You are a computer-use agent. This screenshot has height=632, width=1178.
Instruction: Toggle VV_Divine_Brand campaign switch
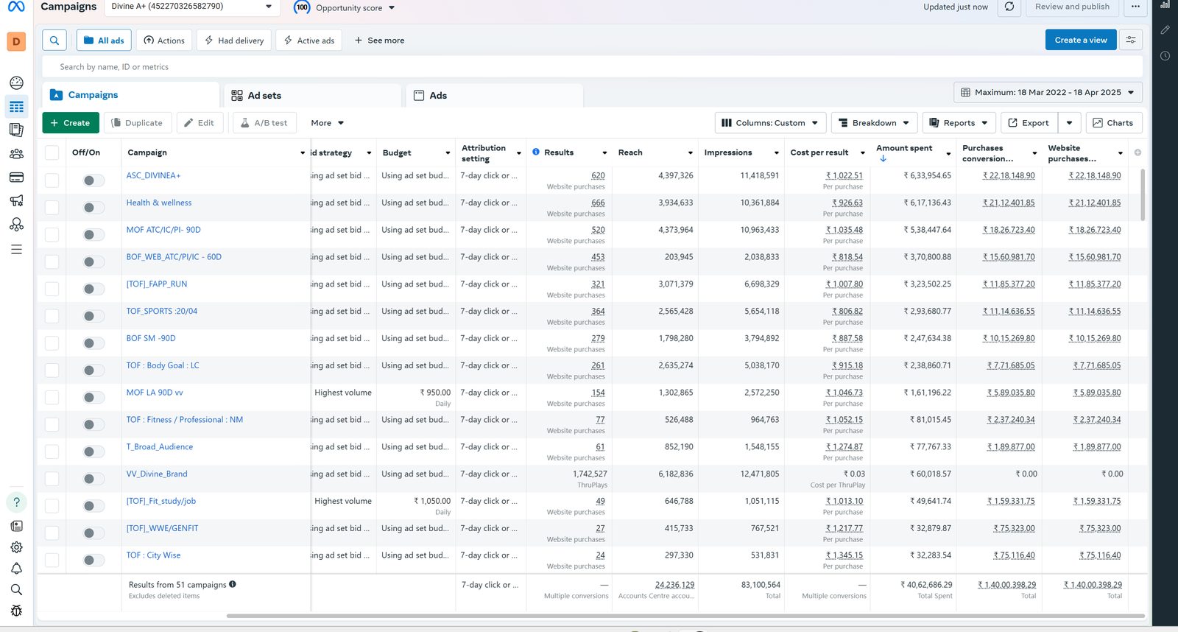click(x=94, y=479)
